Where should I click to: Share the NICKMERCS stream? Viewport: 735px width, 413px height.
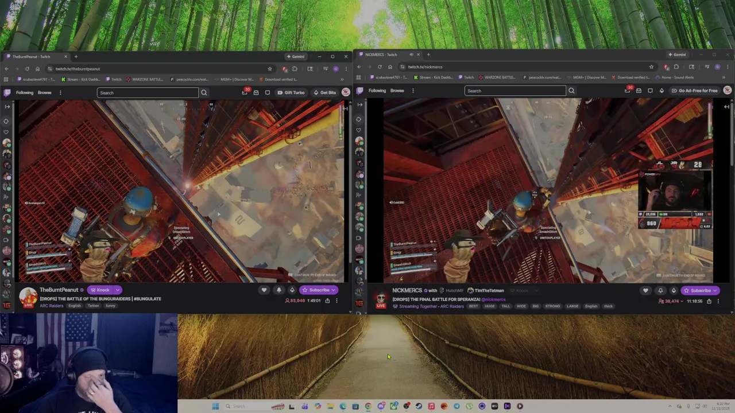(x=709, y=301)
